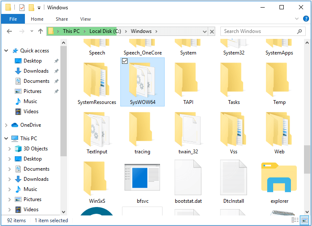The image size is (312, 226).
Task: Click the navigation pane scrollbar down arrow
Action: point(63,212)
